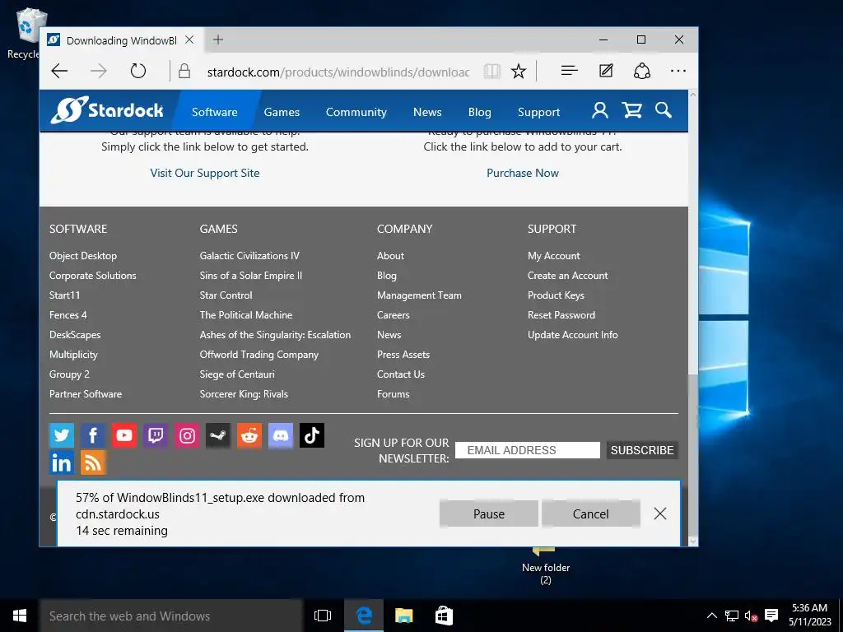This screenshot has width=843, height=632.
Task: Cancel the WindowBlinds download
Action: click(591, 513)
